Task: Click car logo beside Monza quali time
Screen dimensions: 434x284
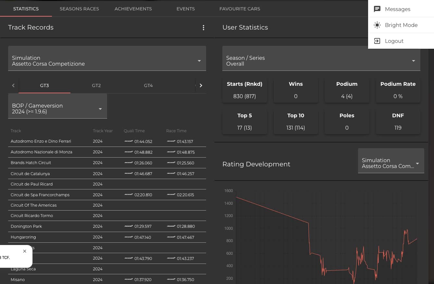Action: point(129,152)
